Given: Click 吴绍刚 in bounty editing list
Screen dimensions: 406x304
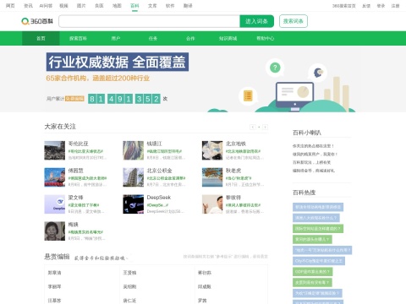Looking at the screenshot, I should point(129,286).
